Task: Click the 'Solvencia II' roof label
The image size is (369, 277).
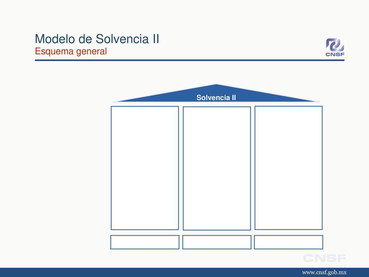Action: point(216,97)
